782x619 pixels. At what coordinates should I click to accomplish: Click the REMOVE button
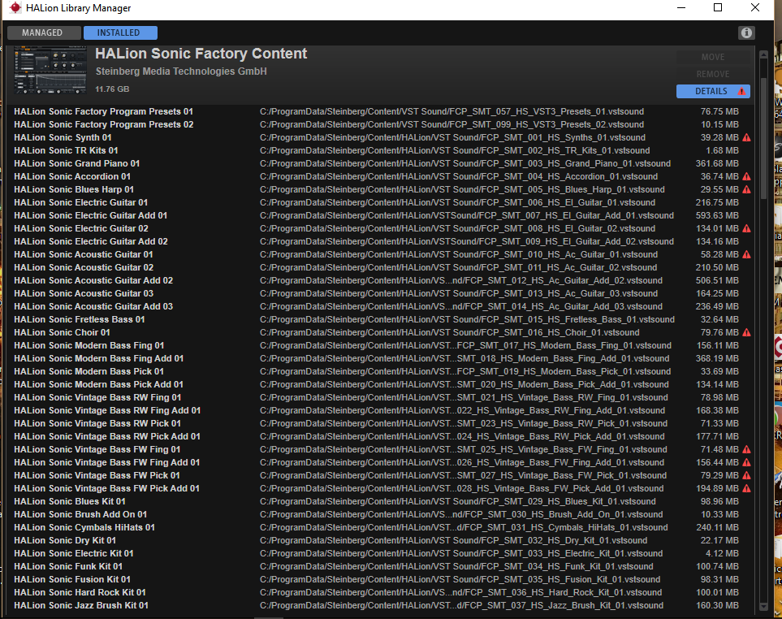coord(713,74)
